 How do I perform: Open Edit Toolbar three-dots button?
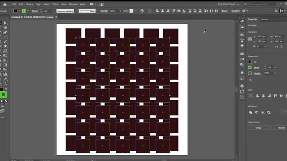point(2,117)
